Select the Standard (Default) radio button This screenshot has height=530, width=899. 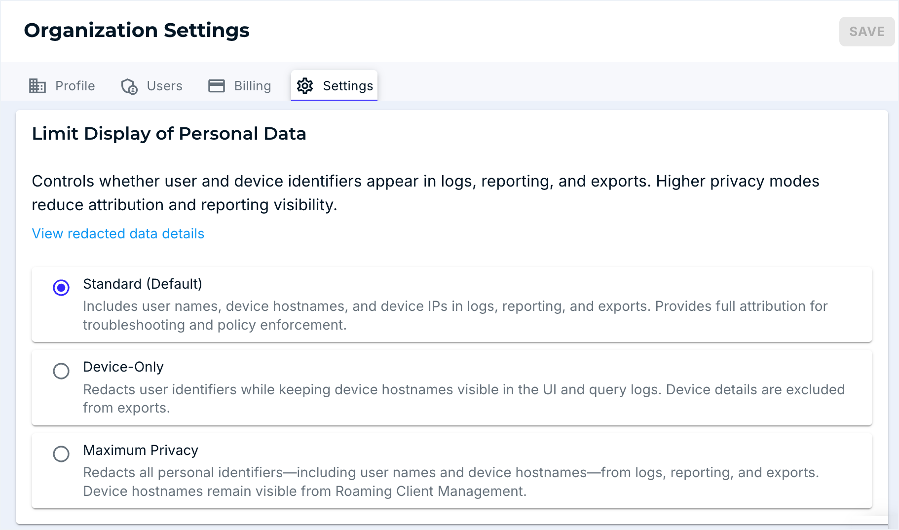pos(61,288)
